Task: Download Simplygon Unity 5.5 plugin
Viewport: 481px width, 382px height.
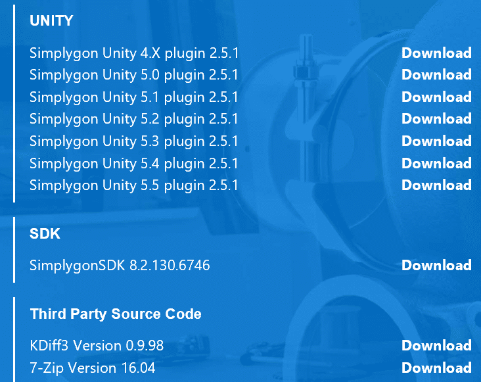Action: pos(436,185)
